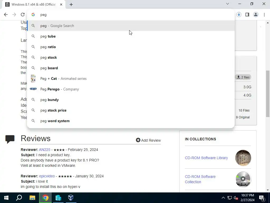Click the browser back arrow

[6, 15]
